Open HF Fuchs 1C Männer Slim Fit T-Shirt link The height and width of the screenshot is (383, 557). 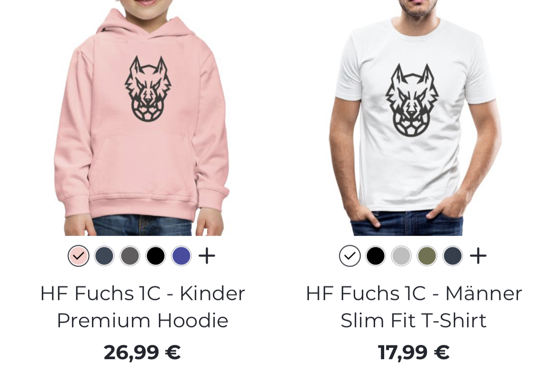(x=414, y=307)
